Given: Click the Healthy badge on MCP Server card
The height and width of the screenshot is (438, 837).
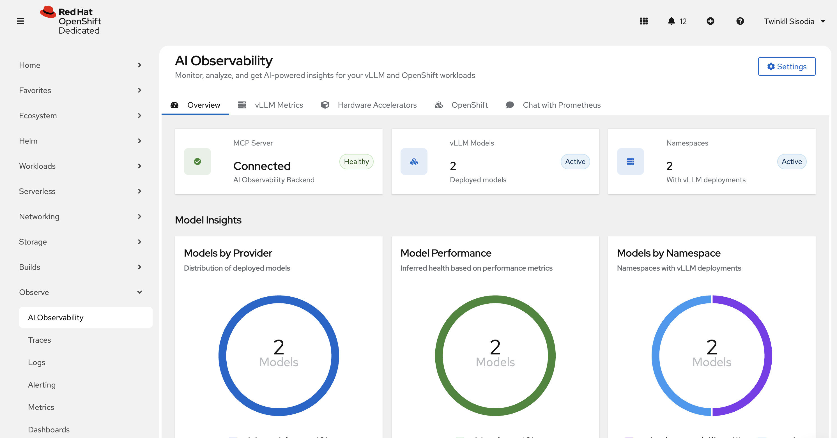Looking at the screenshot, I should point(356,162).
